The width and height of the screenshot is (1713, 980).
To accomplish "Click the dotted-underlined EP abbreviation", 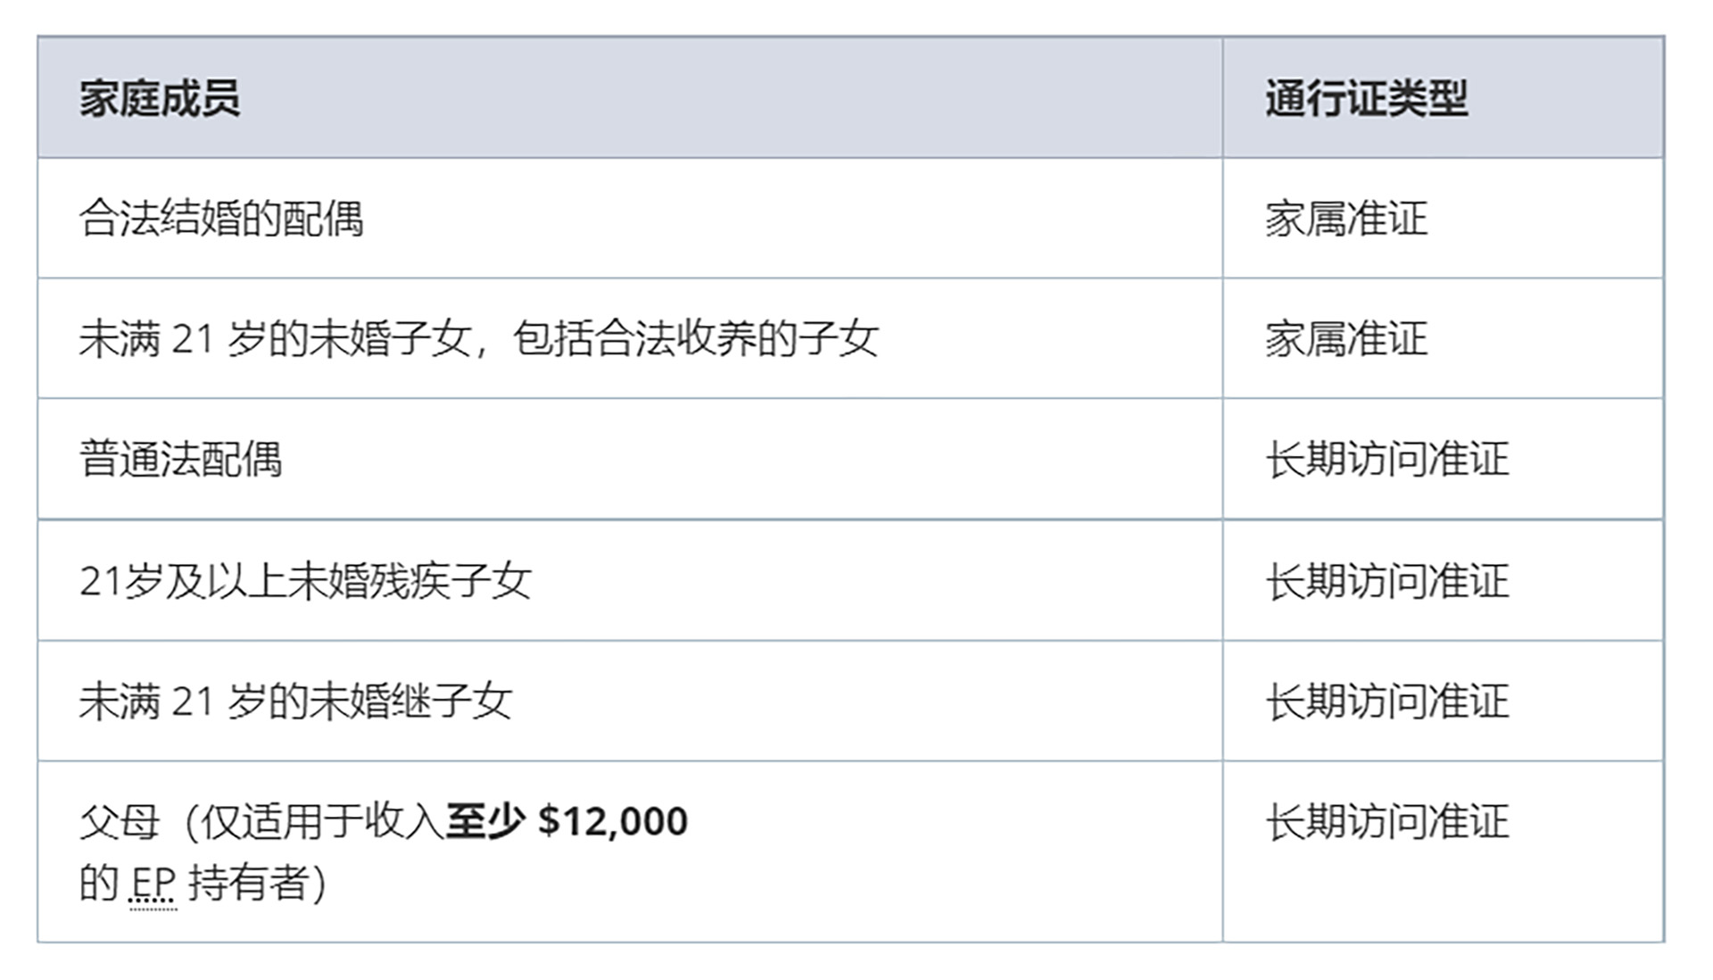I will [153, 884].
